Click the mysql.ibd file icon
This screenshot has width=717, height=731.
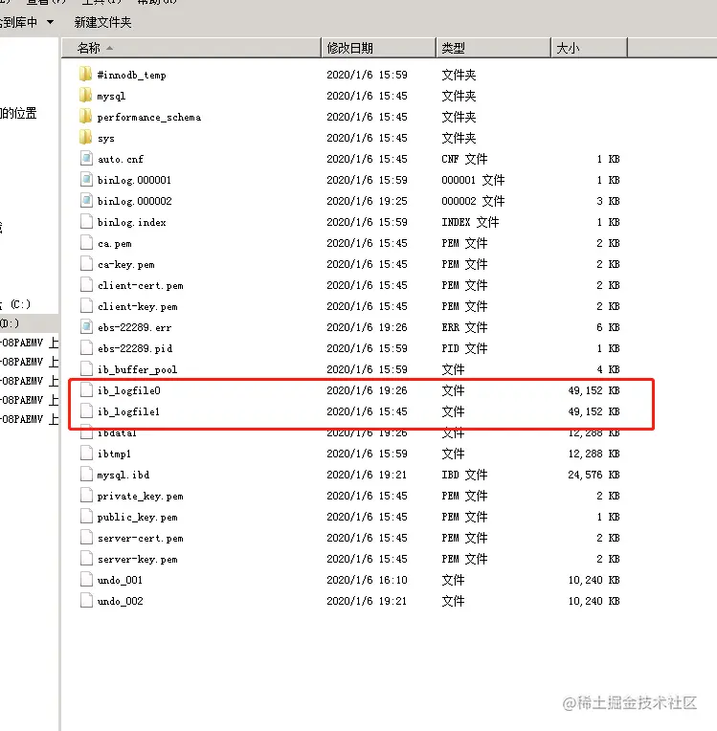(x=86, y=475)
